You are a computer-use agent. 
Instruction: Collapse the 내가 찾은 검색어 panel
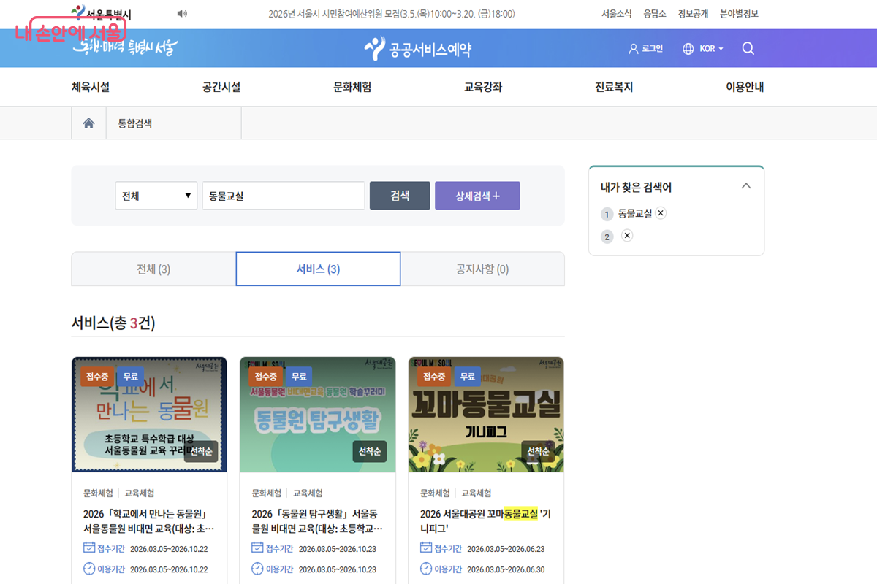click(746, 185)
